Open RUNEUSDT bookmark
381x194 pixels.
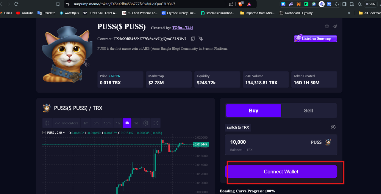click(100, 13)
